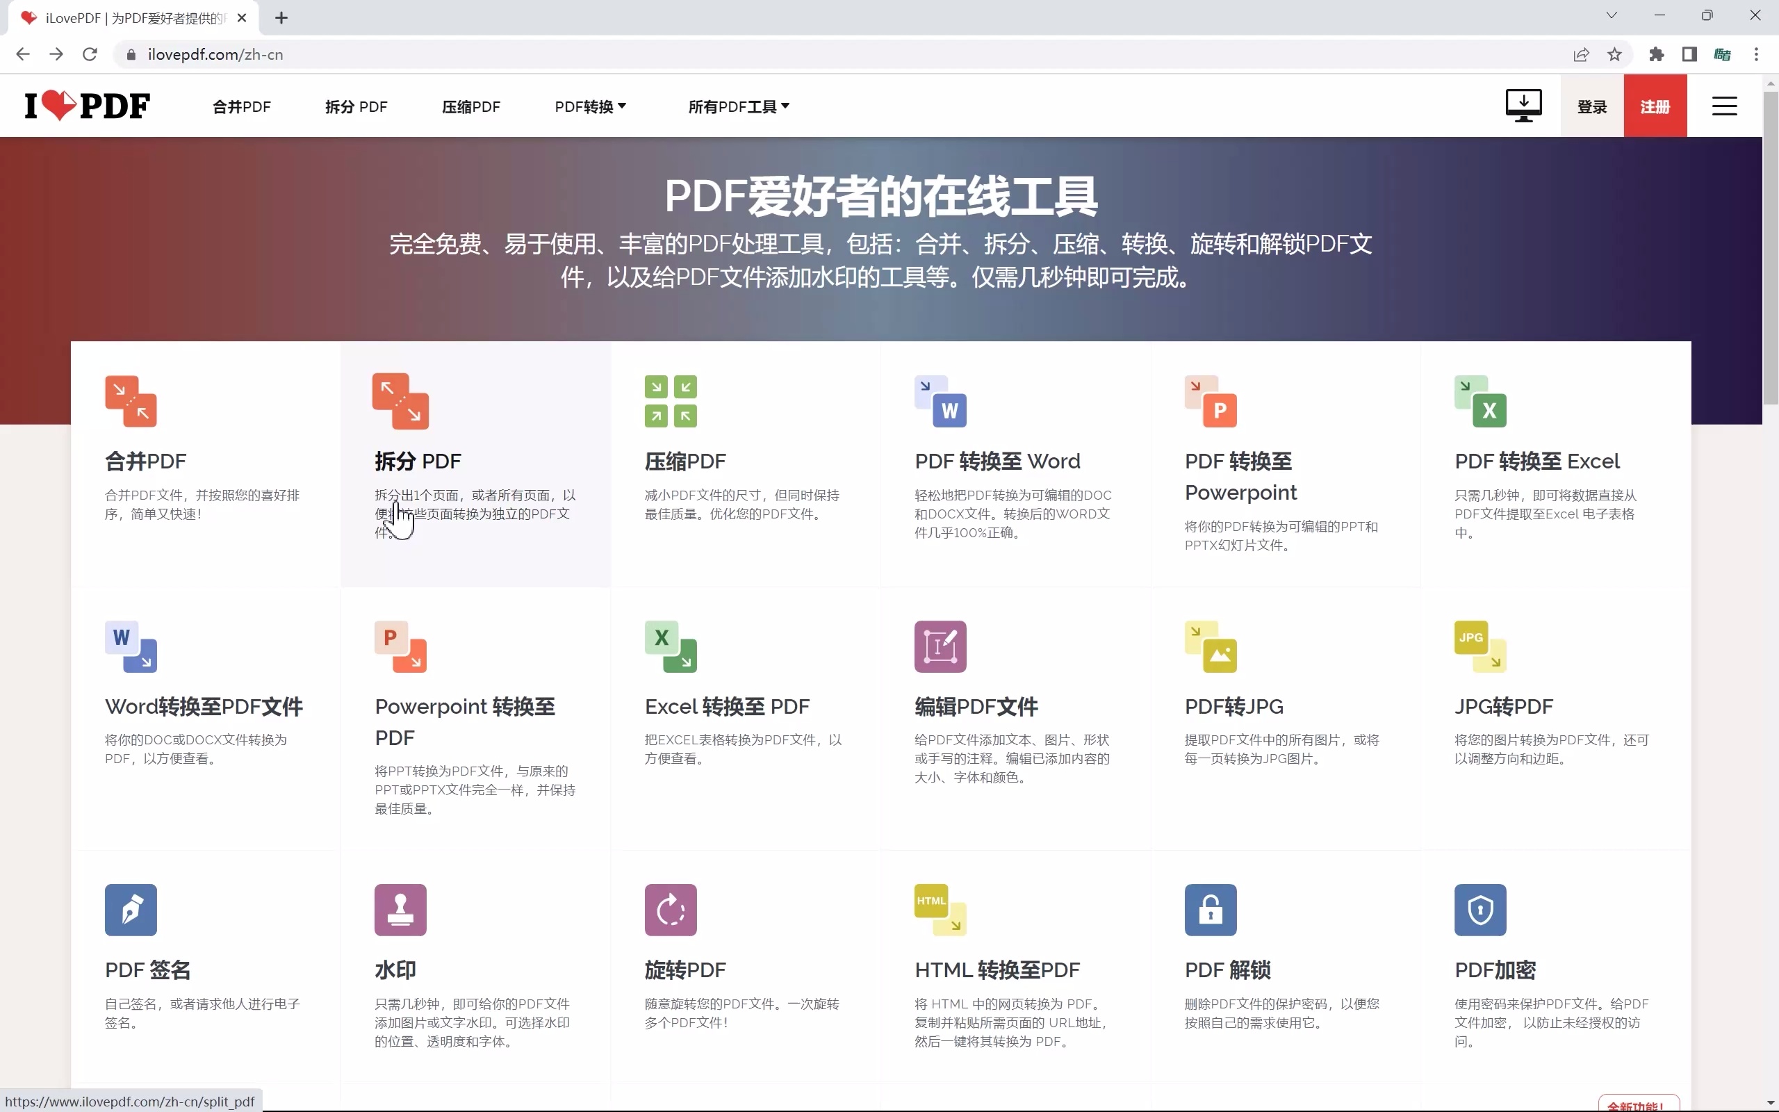This screenshot has width=1779, height=1112.
Task: Open the 合并PDF merge tool icon
Action: (130, 401)
